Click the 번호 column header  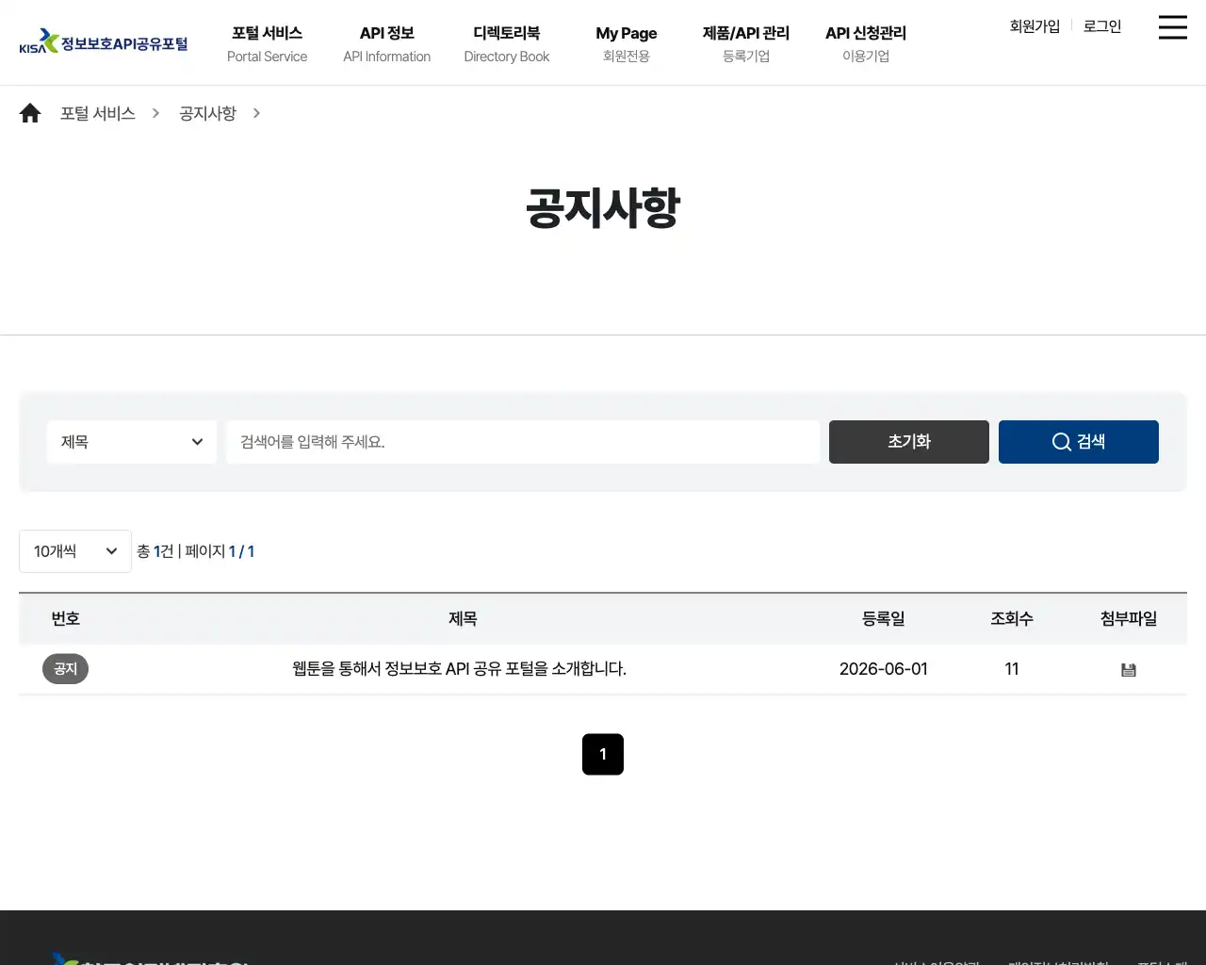tap(65, 619)
